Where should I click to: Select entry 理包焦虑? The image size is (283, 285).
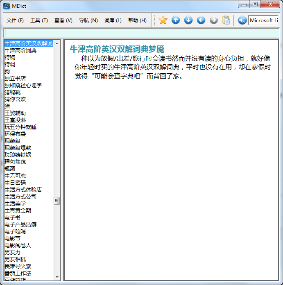[x=15, y=162]
